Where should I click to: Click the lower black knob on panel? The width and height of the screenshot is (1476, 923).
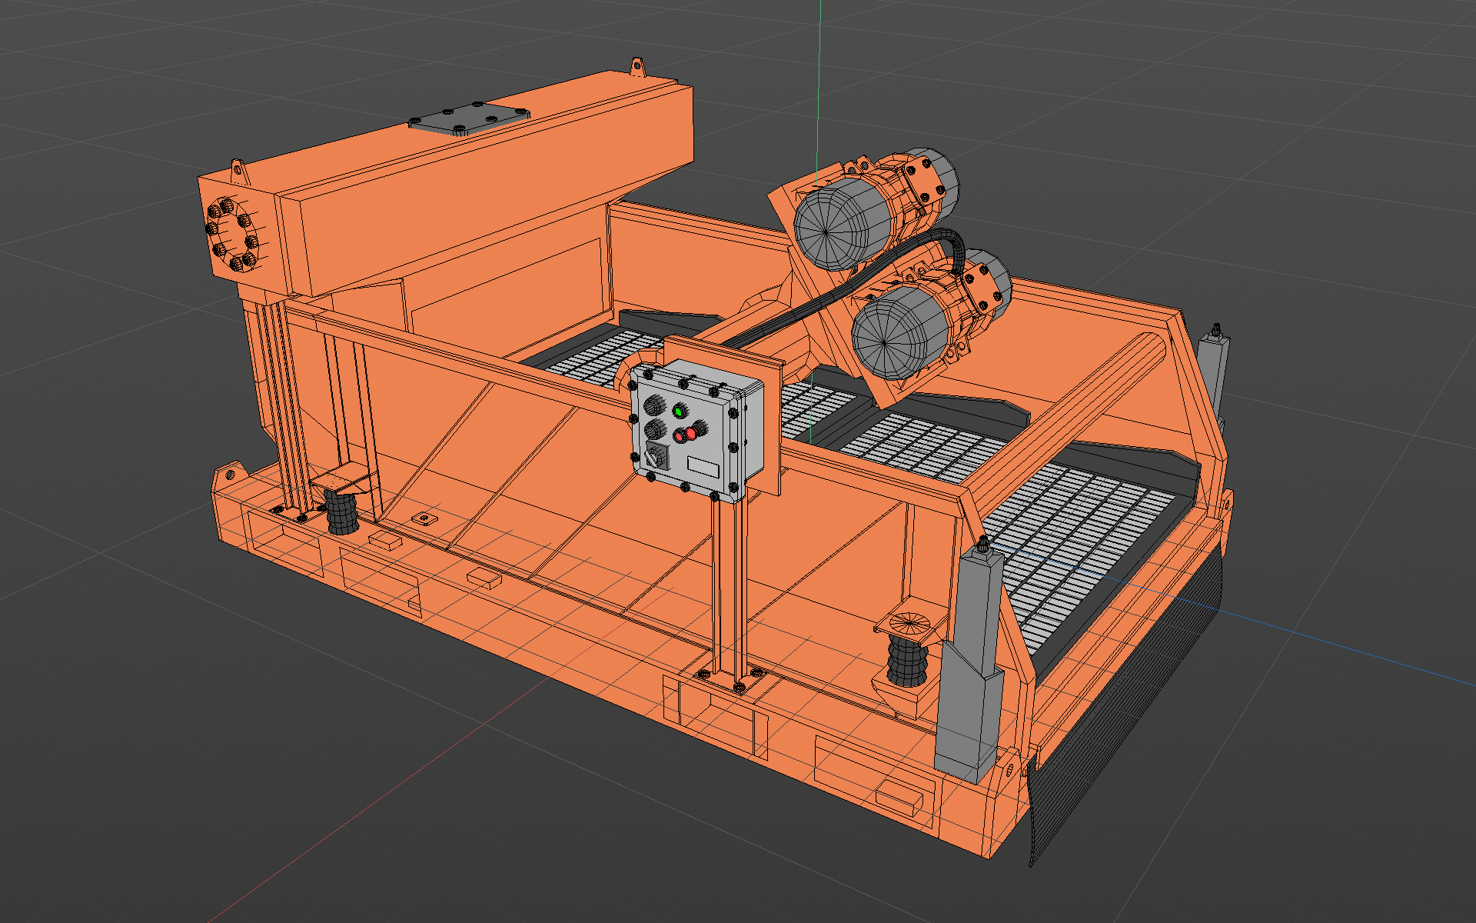[x=655, y=429]
